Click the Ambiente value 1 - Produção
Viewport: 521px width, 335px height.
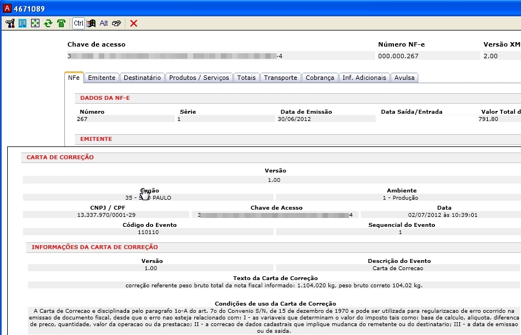pos(401,197)
